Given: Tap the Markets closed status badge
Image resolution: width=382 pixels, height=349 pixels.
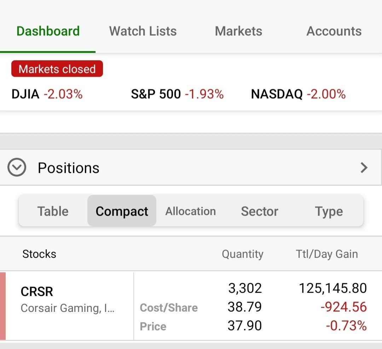Looking at the screenshot, I should pos(57,69).
